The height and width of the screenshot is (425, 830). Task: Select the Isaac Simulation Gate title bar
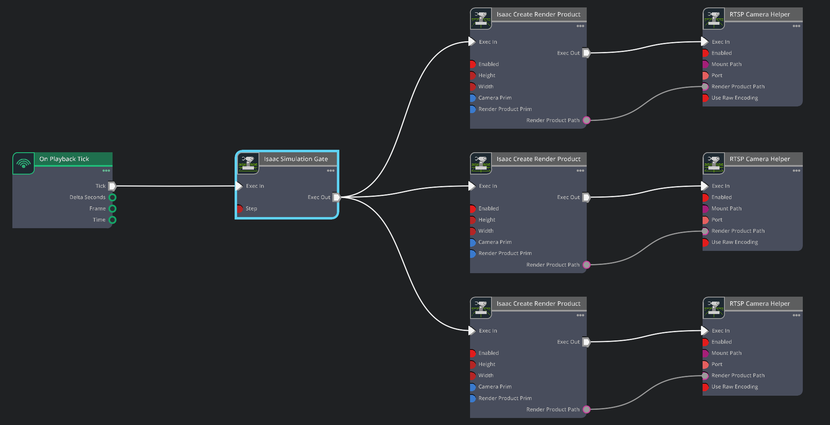click(x=298, y=159)
